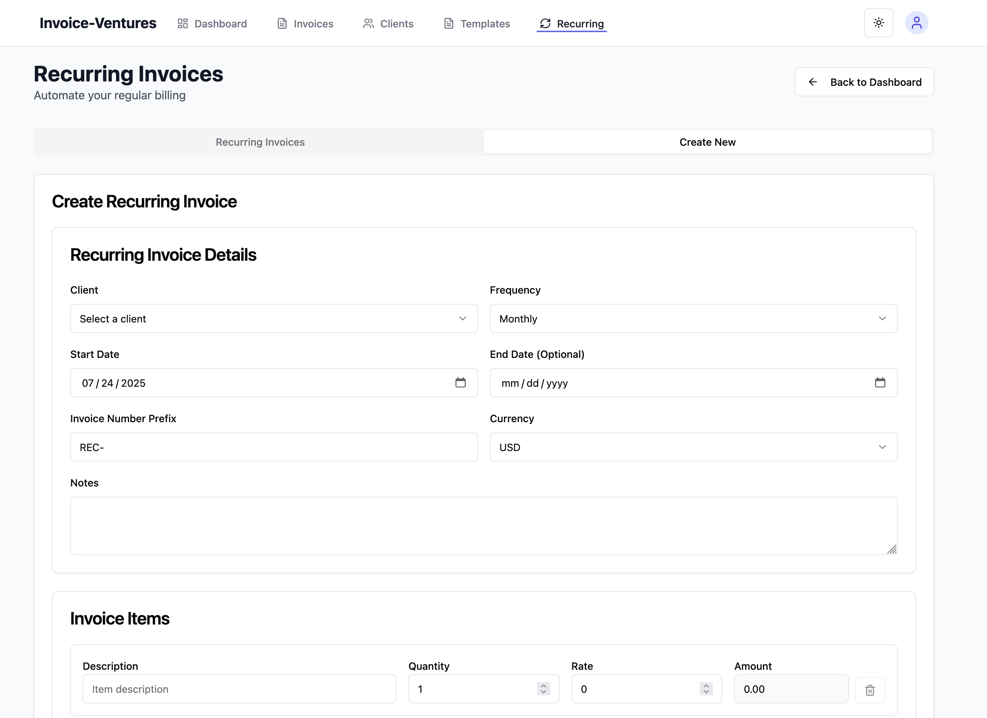
Task: Click the Notes resize handle corner
Action: (x=892, y=549)
